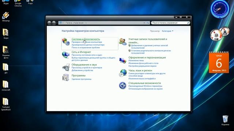234x131 pixels.
Task: Open the Оборудование и звук printer icon
Action: tap(66, 67)
